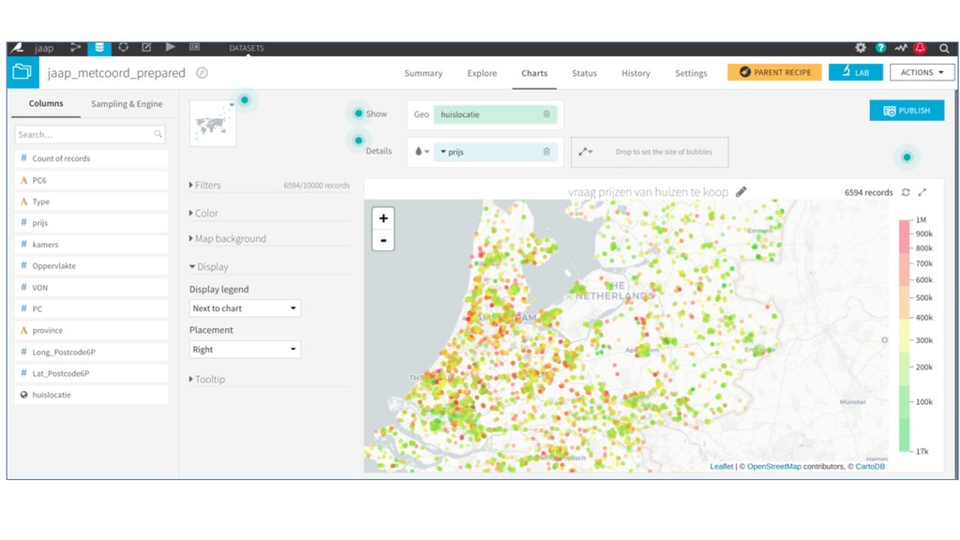Expand chart to fullscreen
This screenshot has width=960, height=540.
(x=922, y=192)
